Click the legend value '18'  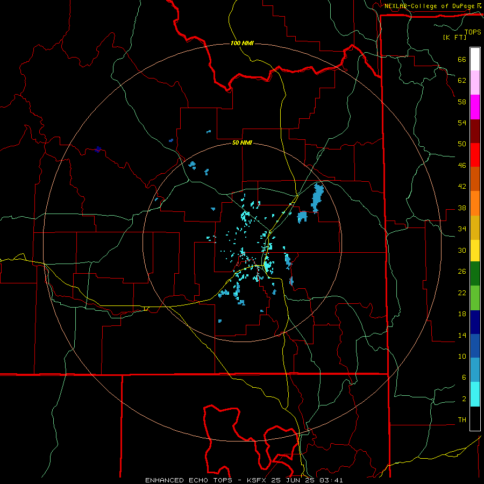462,314
